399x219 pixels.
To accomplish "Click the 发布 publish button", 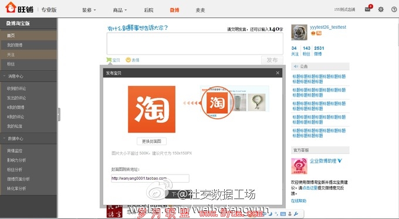I will coord(272,60).
